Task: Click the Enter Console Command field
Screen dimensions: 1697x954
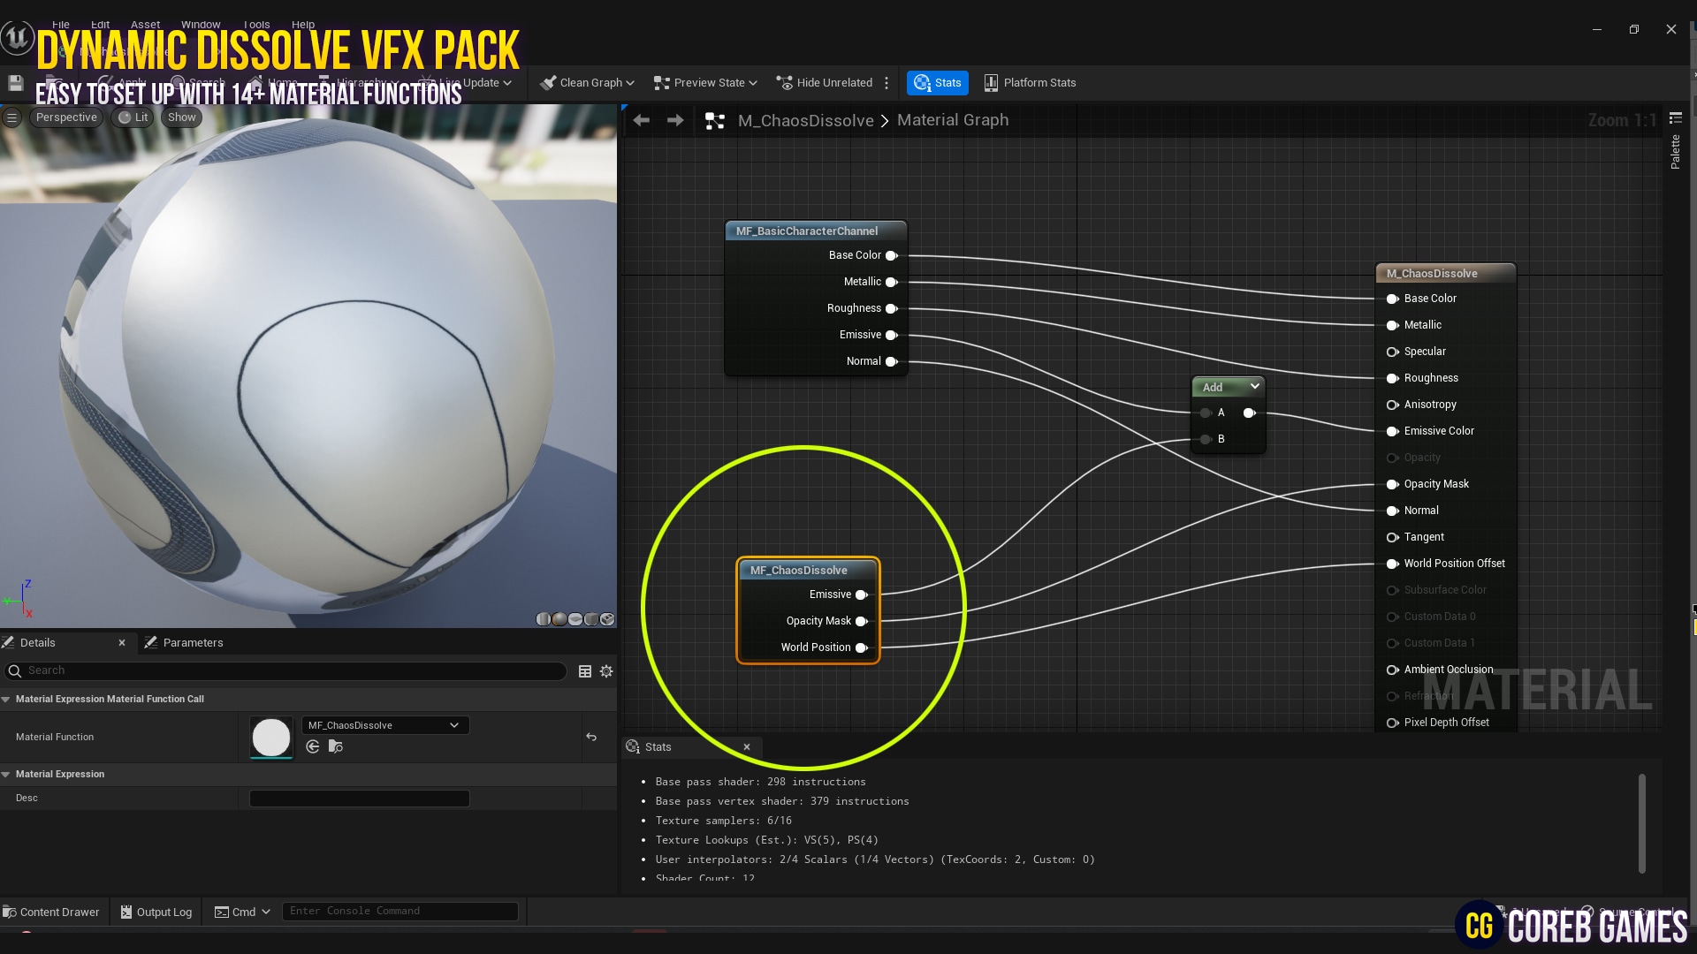Action: 400,911
